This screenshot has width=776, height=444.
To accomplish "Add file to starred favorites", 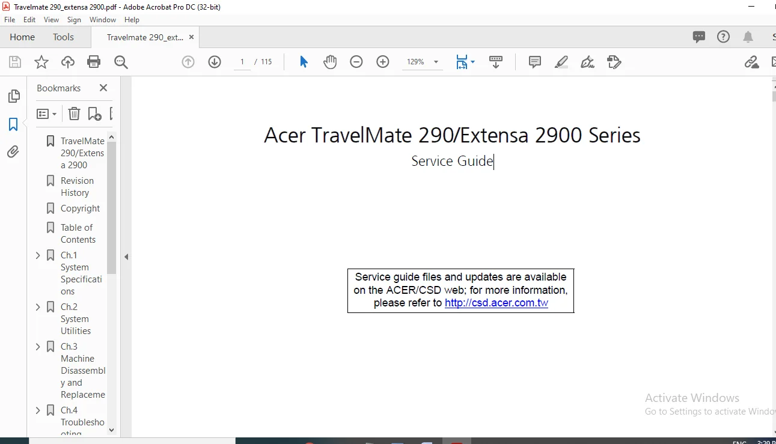I will coord(41,62).
